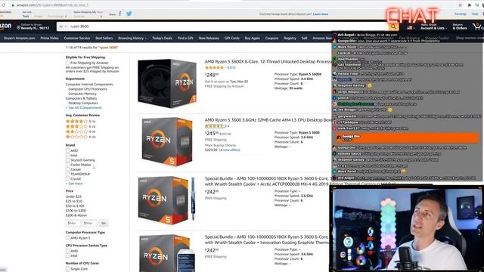Click the $ Max price field
The width and height of the screenshot is (484, 272).
coord(89,223)
